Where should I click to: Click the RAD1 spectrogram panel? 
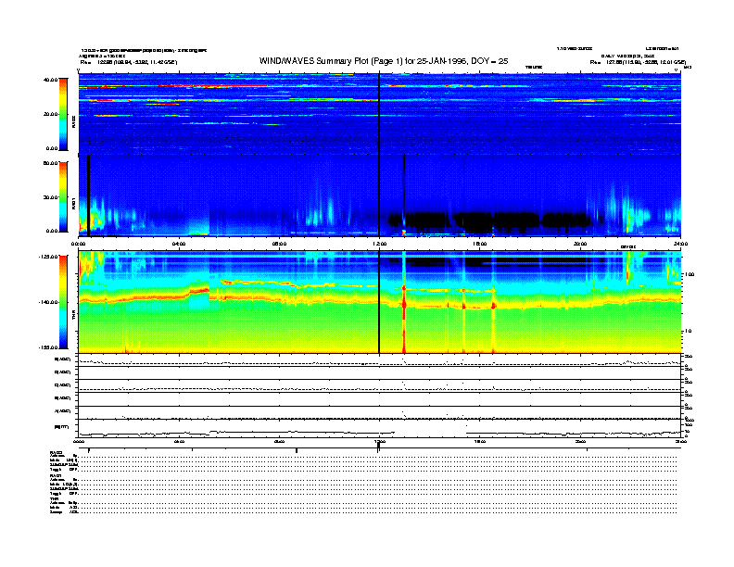[x=380, y=195]
